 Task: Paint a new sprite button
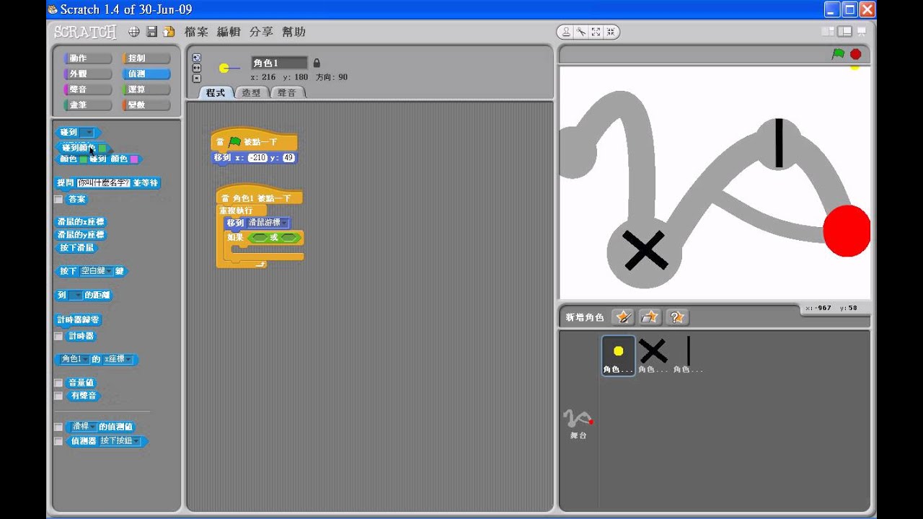click(623, 317)
